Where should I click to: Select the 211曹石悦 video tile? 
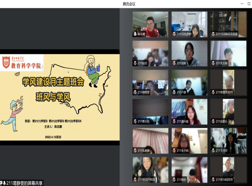pos(150,111)
